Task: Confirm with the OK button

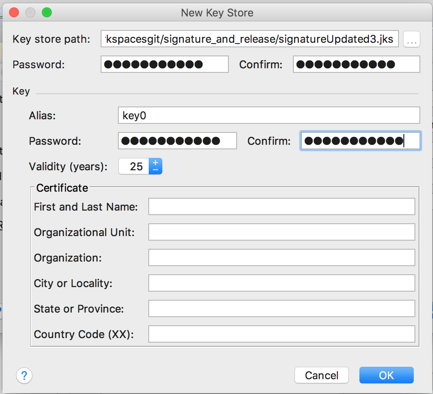Action: pyautogui.click(x=386, y=375)
